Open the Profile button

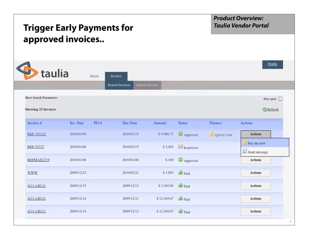point(272,64)
